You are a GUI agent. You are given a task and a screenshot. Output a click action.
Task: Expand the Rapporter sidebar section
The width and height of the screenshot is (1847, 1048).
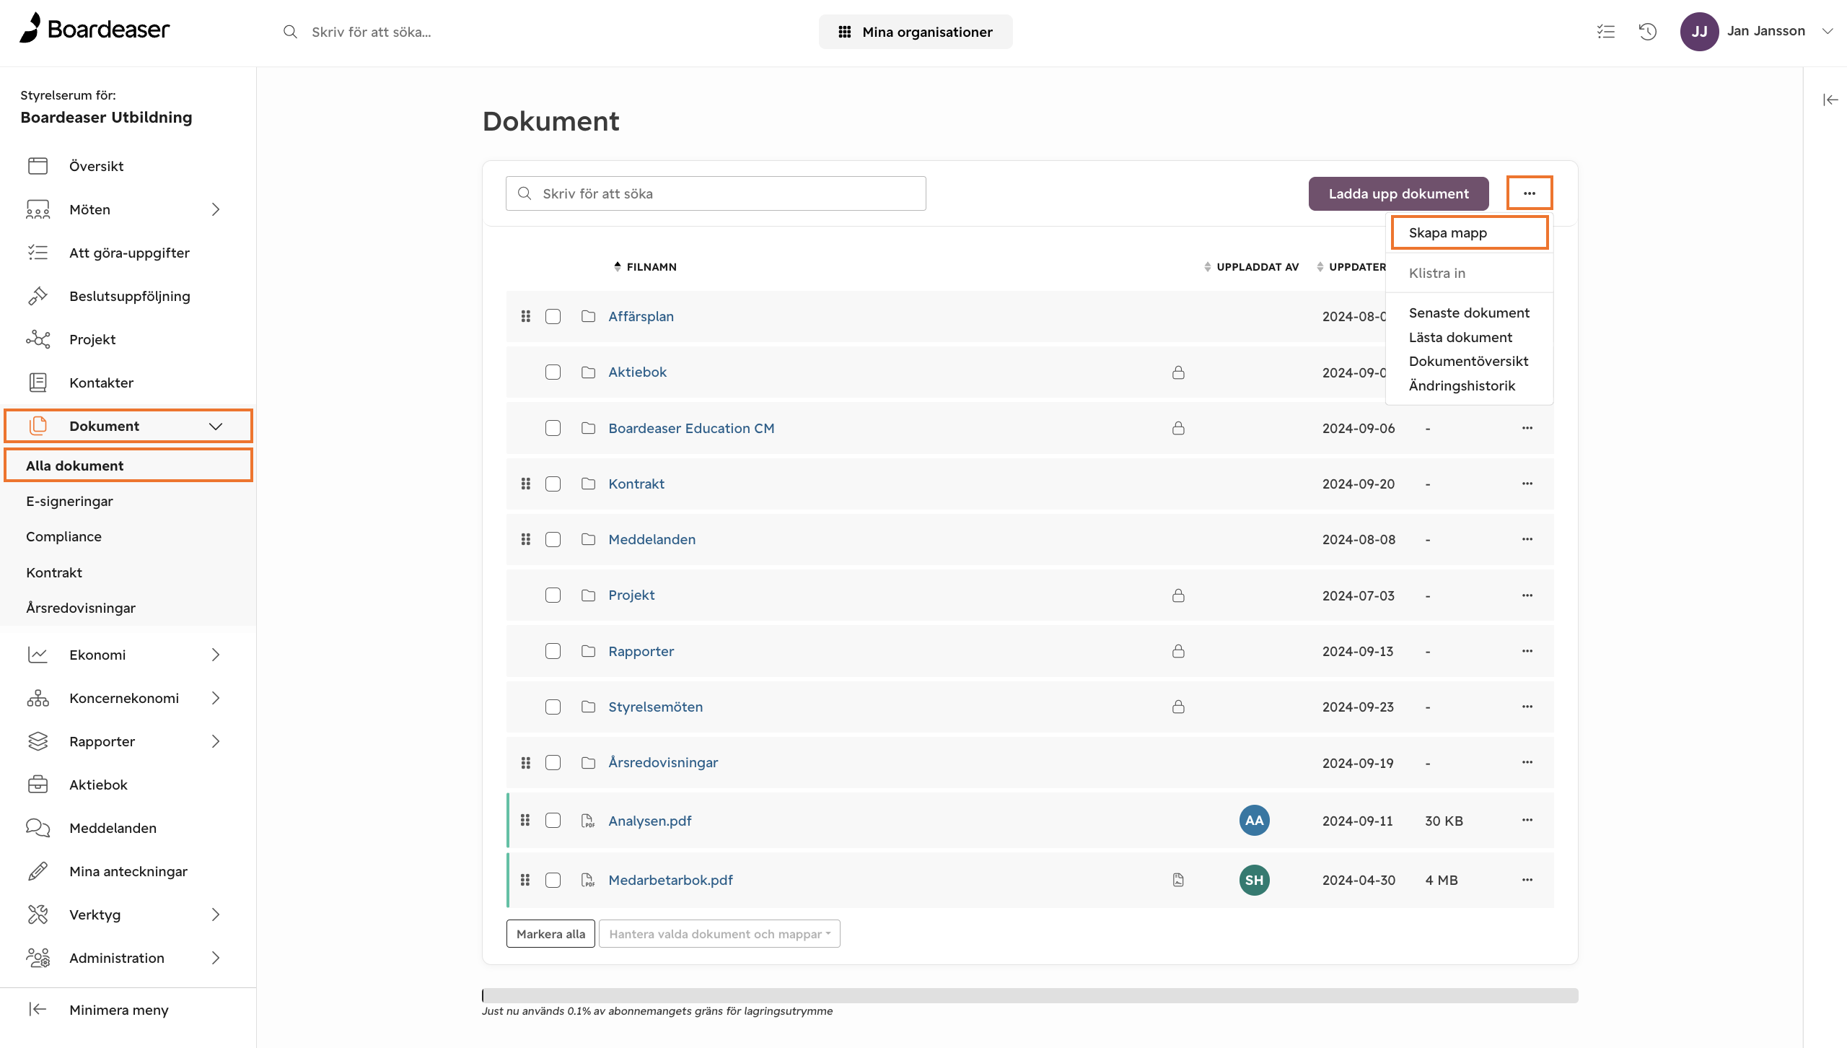215,741
